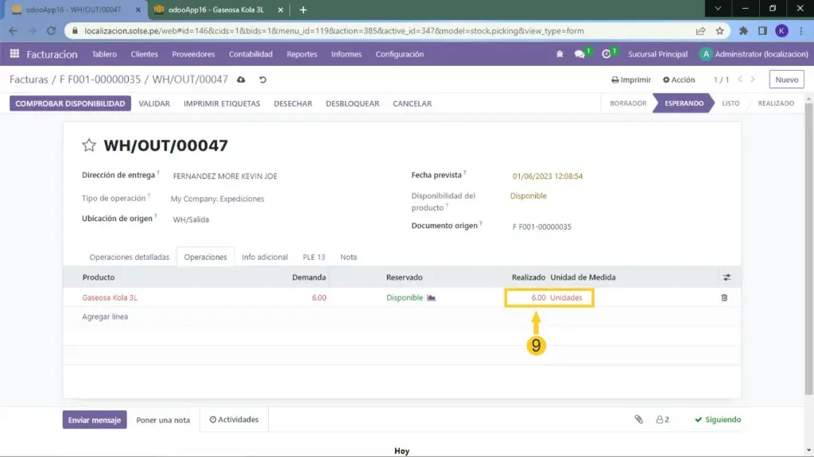The image size is (814, 457).
Task: Delete the Gaseosa Kola 3L line
Action: click(x=723, y=297)
